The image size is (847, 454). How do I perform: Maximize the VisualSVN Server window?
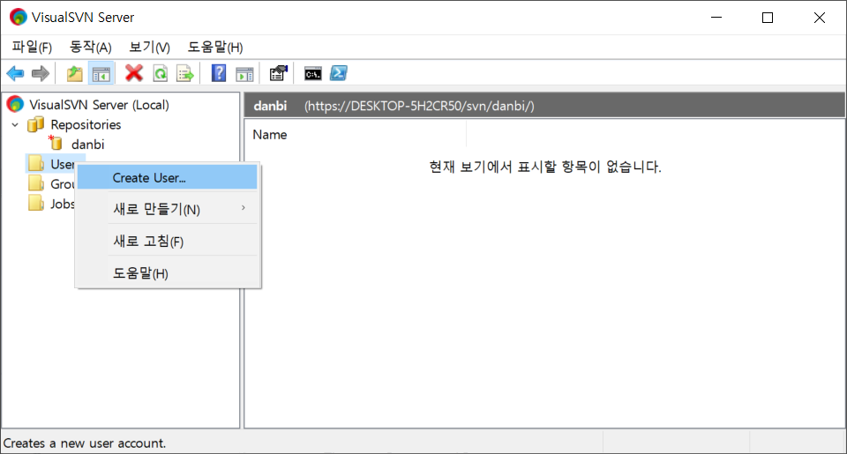(768, 18)
